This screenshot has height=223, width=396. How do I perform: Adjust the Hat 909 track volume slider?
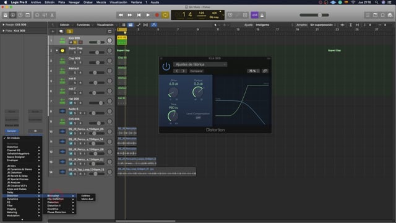[x=97, y=103]
